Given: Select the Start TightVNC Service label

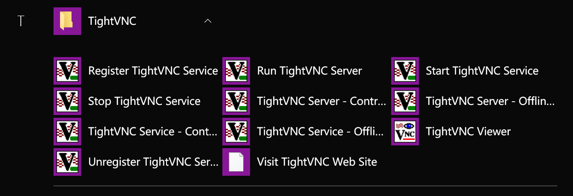Looking at the screenshot, I should coord(482,71).
